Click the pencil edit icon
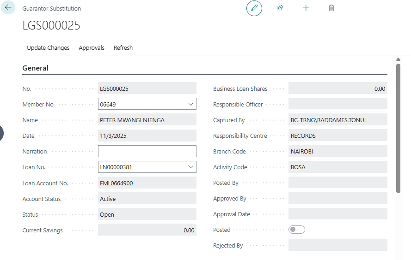 (254, 8)
